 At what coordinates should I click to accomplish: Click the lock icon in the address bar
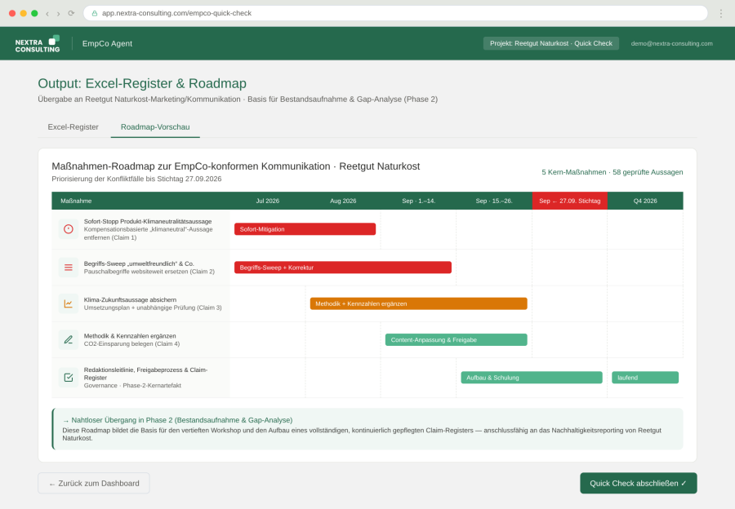pyautogui.click(x=95, y=13)
